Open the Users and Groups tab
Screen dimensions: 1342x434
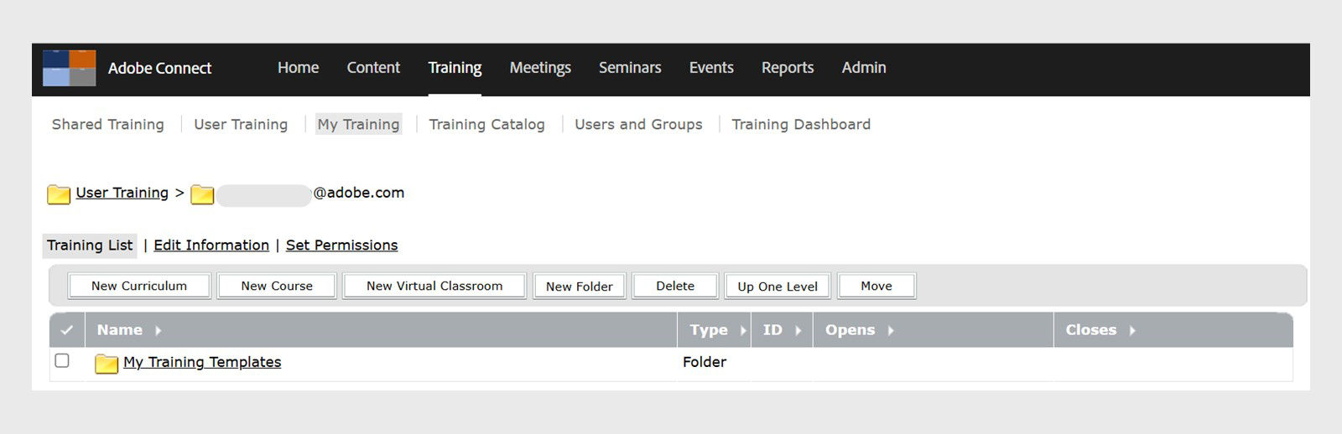(x=638, y=124)
